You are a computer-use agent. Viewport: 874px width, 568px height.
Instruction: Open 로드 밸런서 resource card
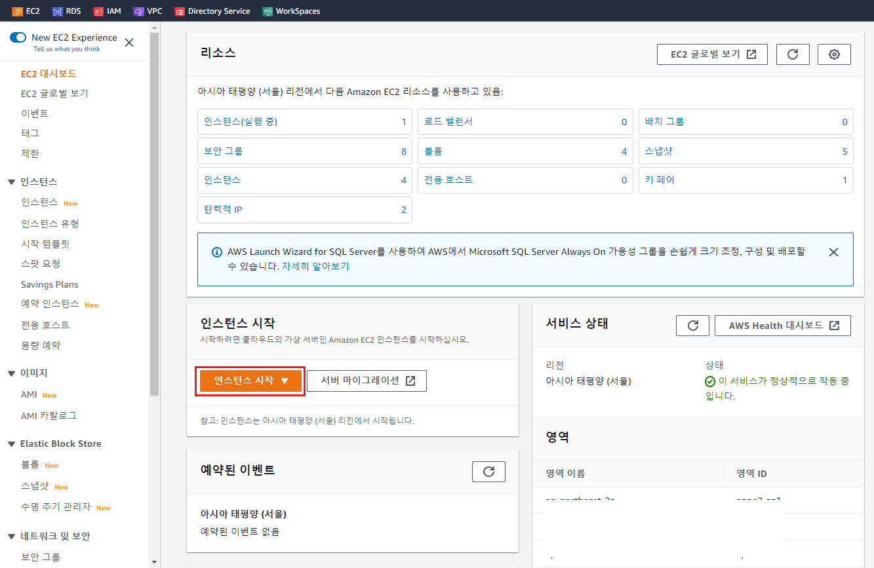point(525,122)
